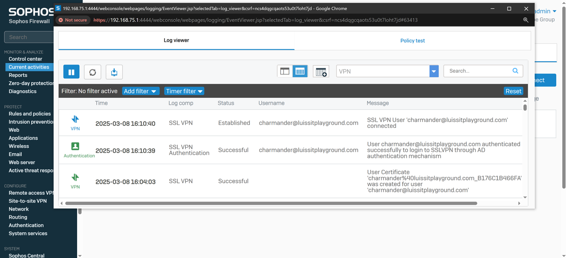Click the Time column header
The image size is (566, 258).
pos(101,103)
